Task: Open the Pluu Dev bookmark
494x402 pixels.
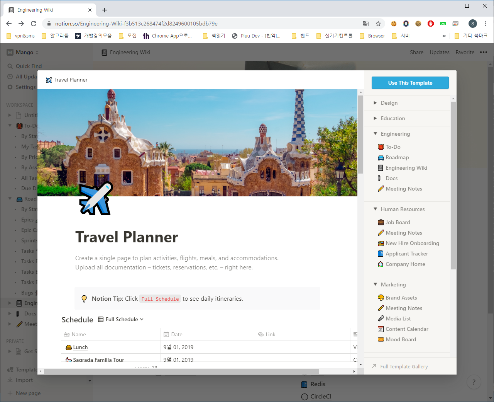Action: tap(256, 36)
